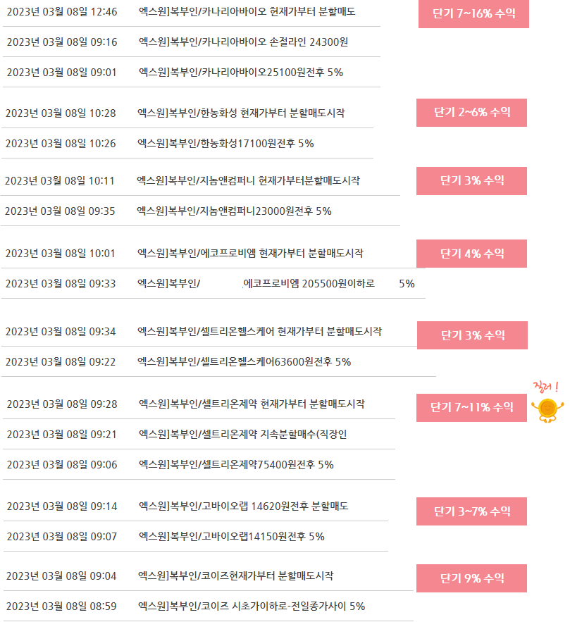Viewport: 570px width, 622px height.
Task: Open 코이즈 시초가이하로-전일종가사이 5% message
Action: [252, 606]
